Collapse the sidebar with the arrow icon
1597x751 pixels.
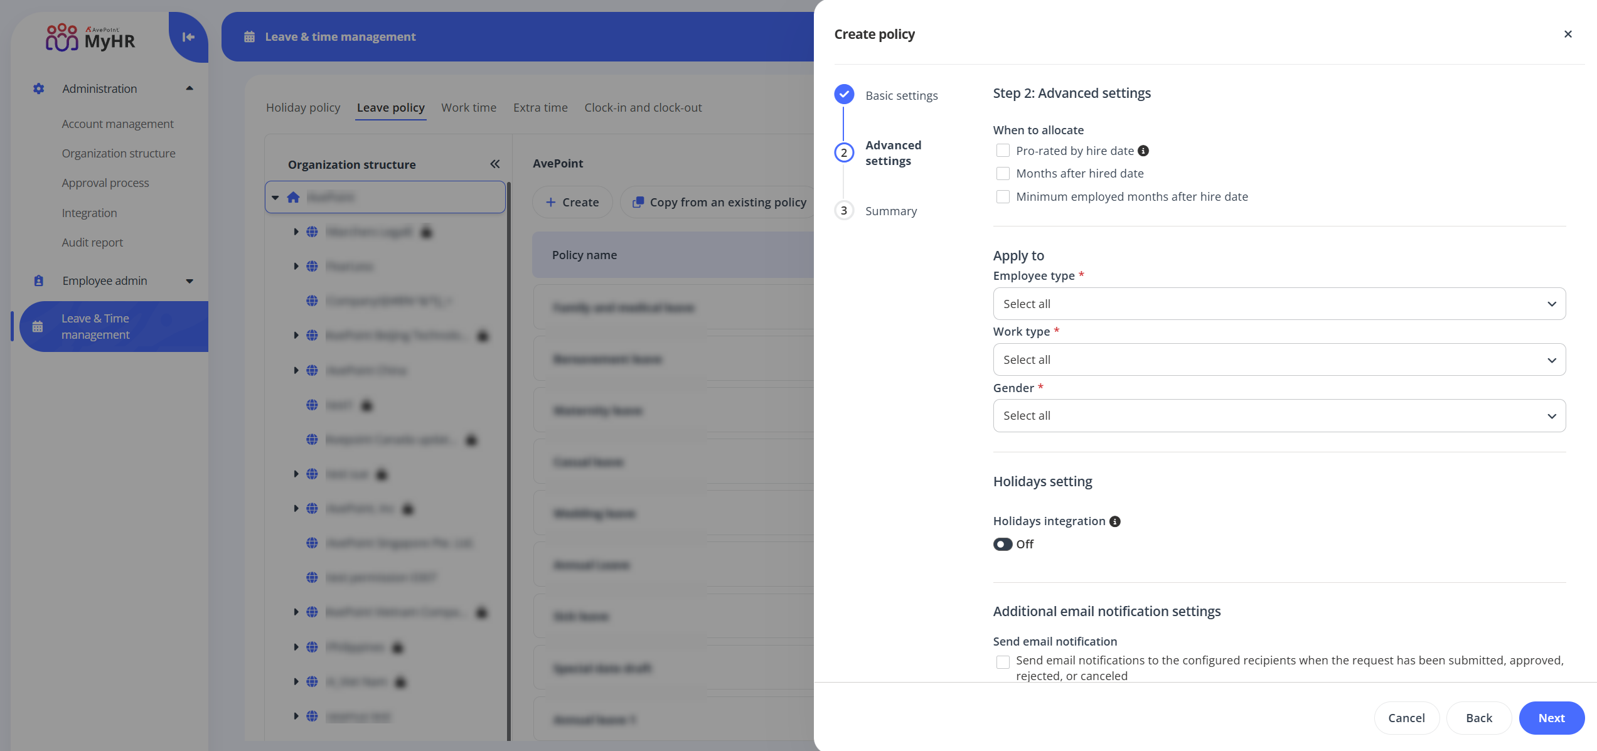[x=188, y=37]
